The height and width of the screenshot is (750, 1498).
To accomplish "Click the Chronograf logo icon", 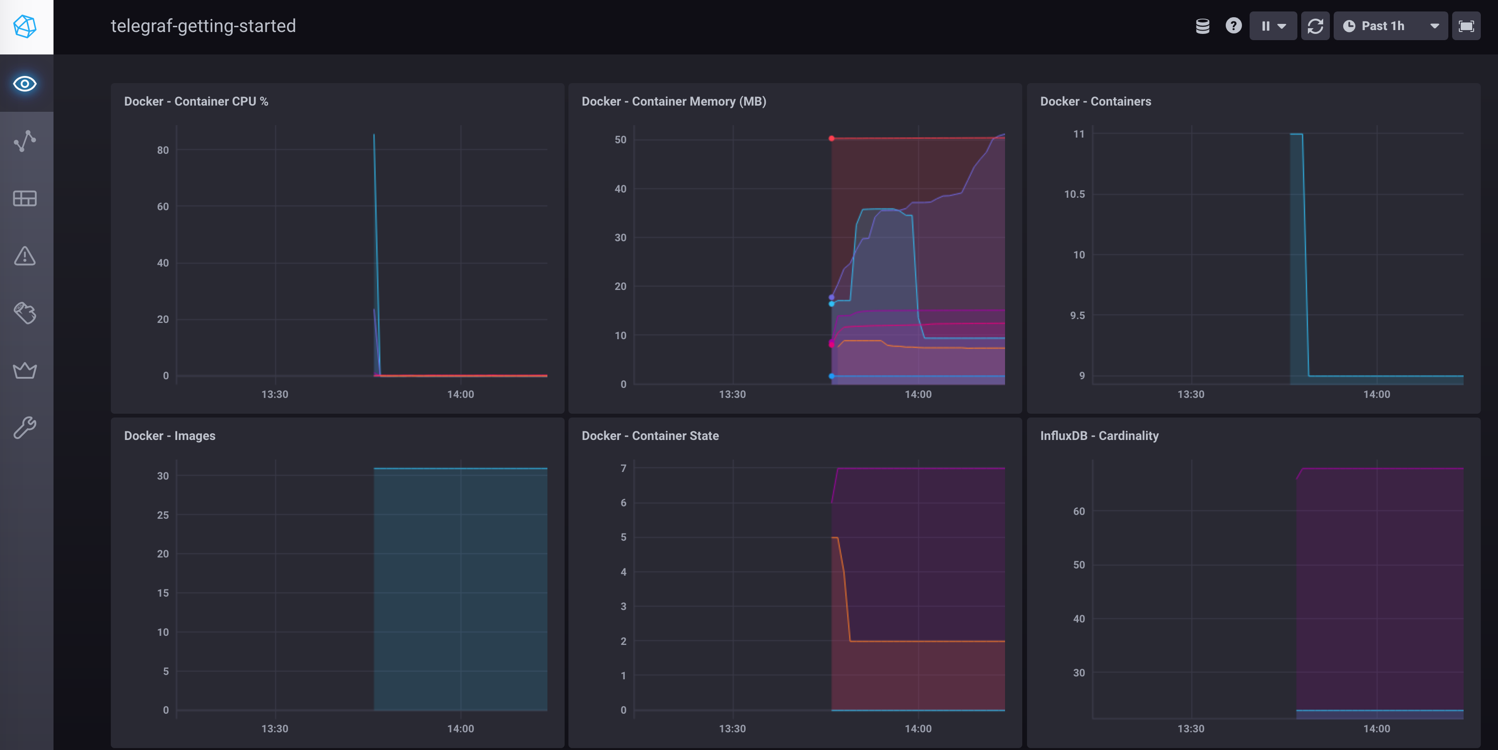I will click(x=25, y=27).
